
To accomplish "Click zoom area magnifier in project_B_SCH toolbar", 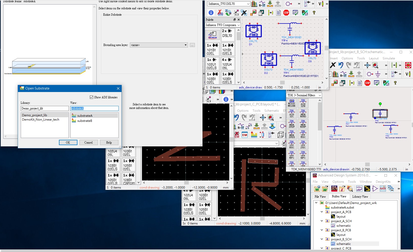I will pos(375,65).
